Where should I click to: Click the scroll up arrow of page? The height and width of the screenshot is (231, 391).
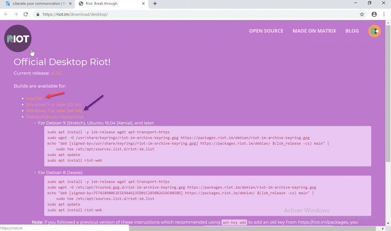coord(388,23)
